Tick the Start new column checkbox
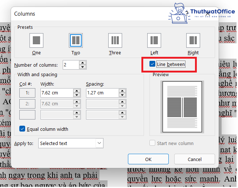238x188 pixels. point(152,143)
